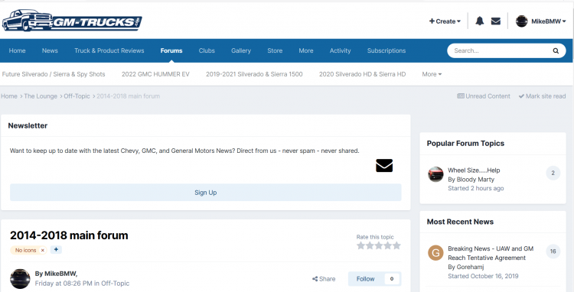The image size is (574, 292).
Task: Open Future Silverado / Sierra & Spy Shots
Action: click(54, 74)
